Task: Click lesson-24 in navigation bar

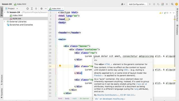Action: click(7, 4)
